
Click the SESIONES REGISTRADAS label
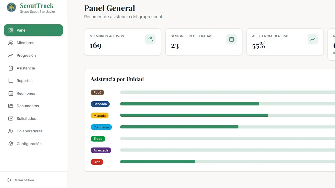click(x=192, y=36)
